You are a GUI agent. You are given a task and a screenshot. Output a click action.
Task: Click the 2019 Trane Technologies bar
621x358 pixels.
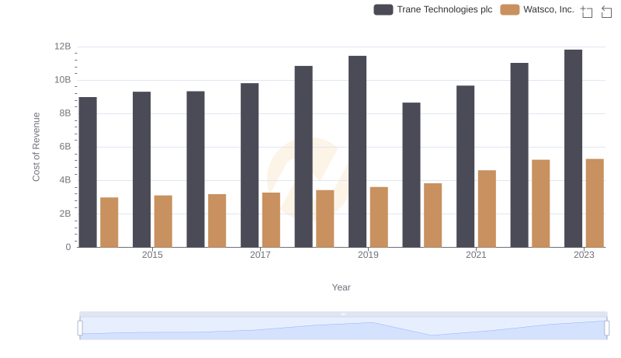(357, 151)
